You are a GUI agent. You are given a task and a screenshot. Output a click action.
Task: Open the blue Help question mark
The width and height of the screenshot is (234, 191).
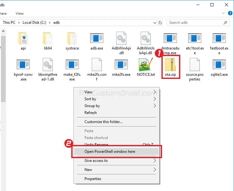pos(230,13)
